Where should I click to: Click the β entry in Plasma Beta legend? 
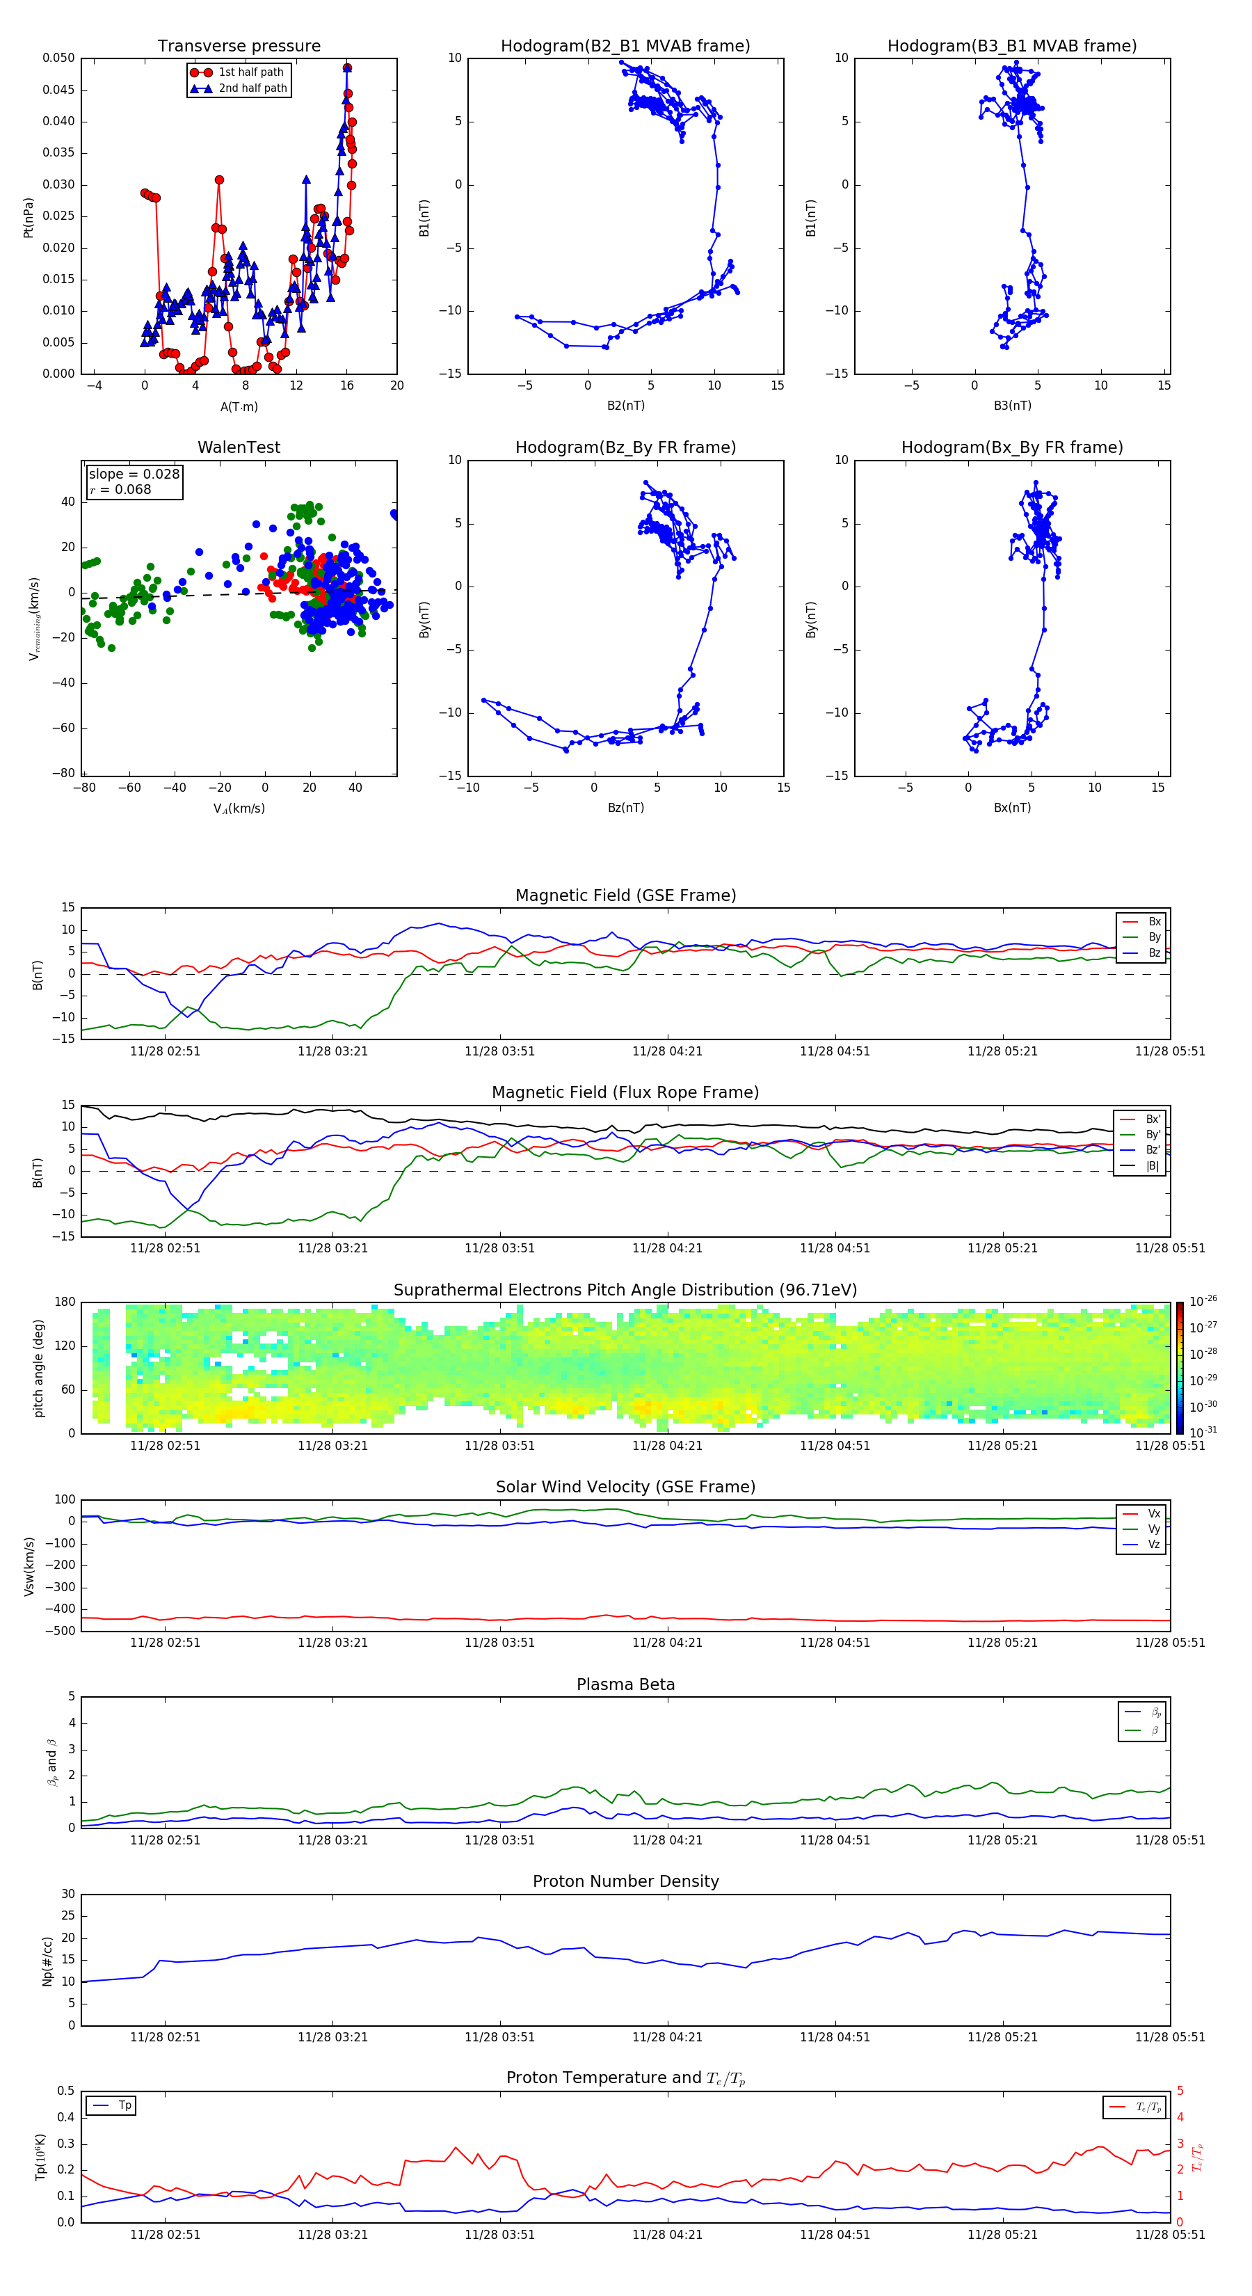click(1142, 1730)
